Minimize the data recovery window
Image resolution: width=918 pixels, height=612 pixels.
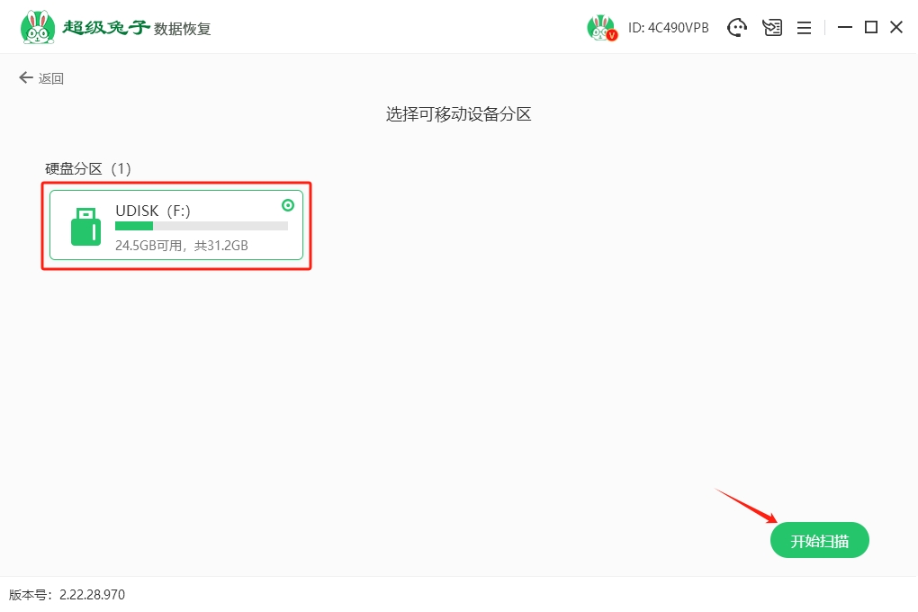point(844,28)
